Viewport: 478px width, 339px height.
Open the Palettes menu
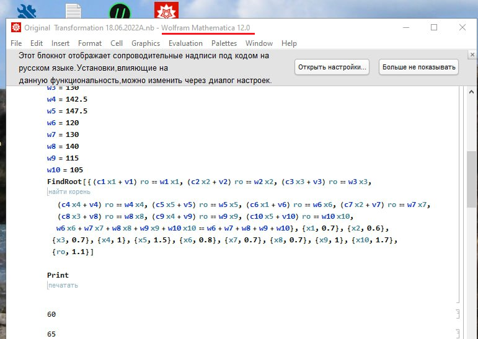[x=224, y=43]
